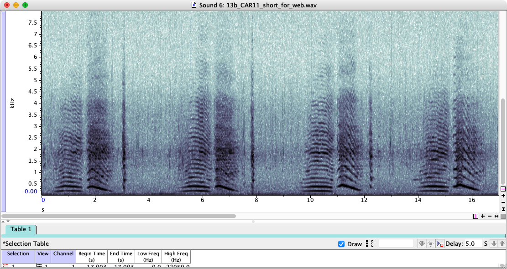Click the blue 0 time axis label

click(43, 200)
